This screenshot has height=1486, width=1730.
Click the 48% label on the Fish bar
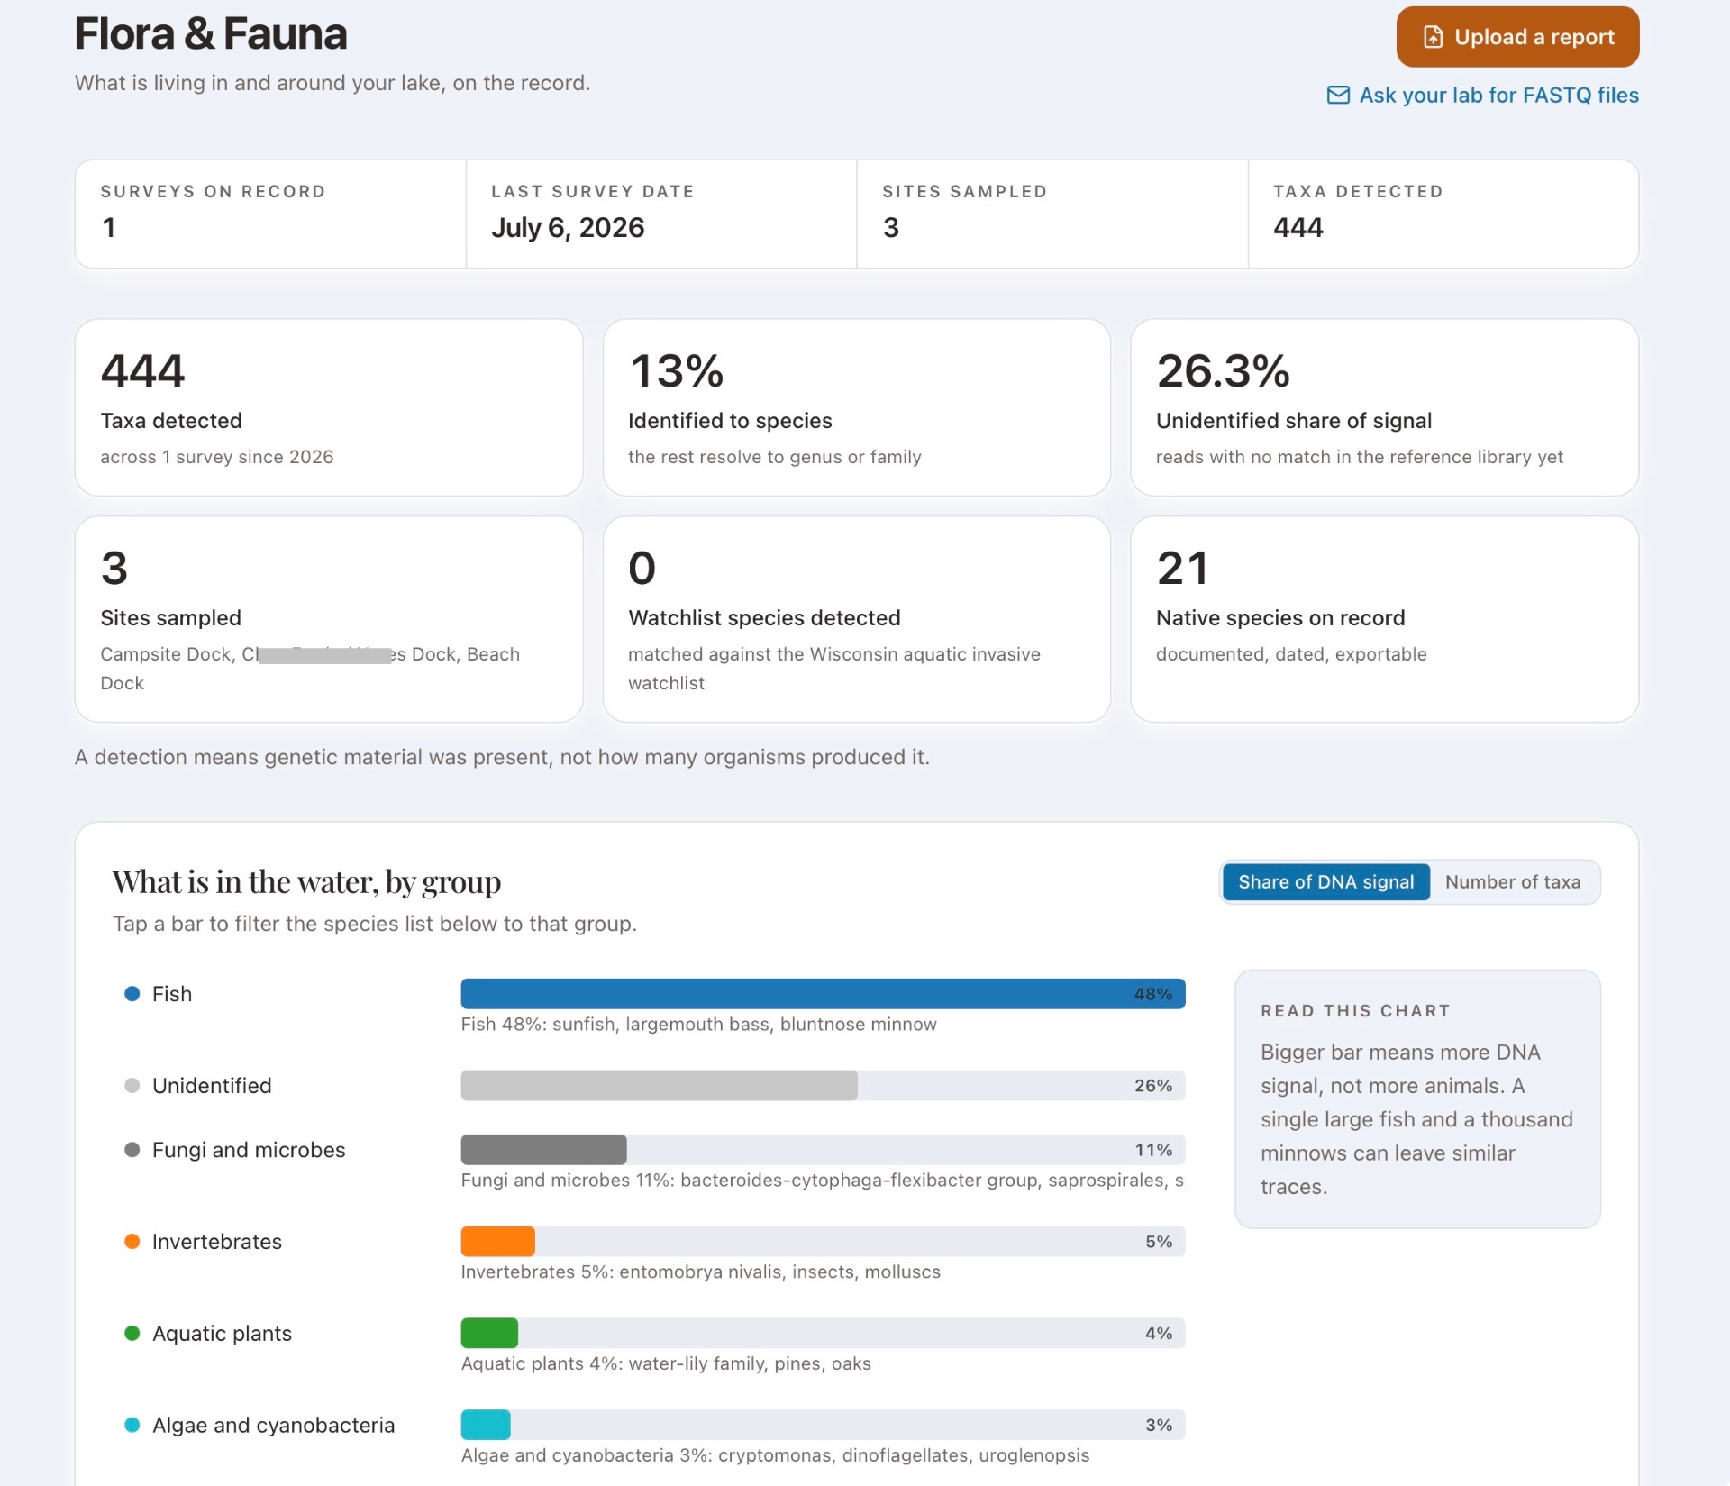pos(1153,994)
